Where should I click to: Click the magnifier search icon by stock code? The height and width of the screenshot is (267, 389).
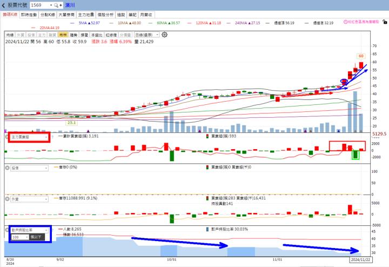coord(55,5)
